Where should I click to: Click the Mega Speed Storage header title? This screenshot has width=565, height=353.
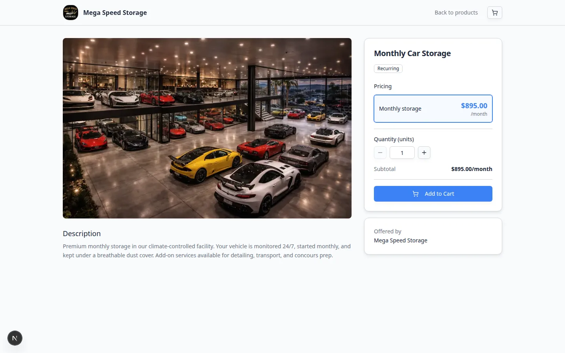coord(115,13)
